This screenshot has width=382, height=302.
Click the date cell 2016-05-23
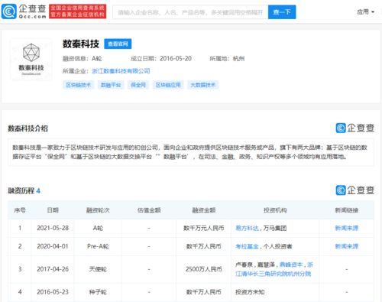(x=53, y=292)
